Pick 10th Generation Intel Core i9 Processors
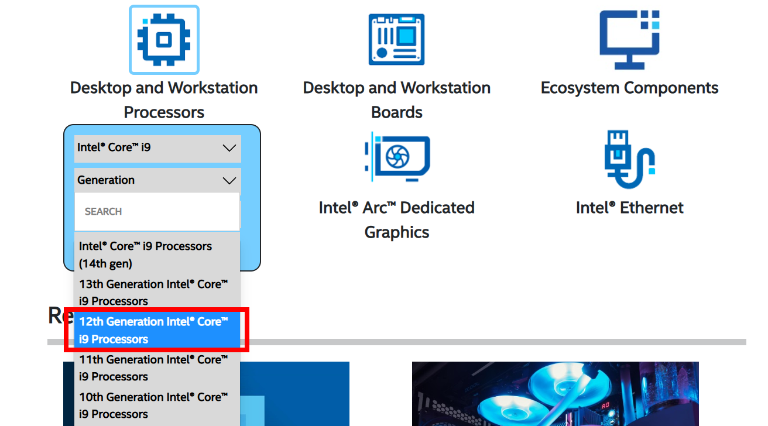The image size is (768, 426). tap(157, 406)
